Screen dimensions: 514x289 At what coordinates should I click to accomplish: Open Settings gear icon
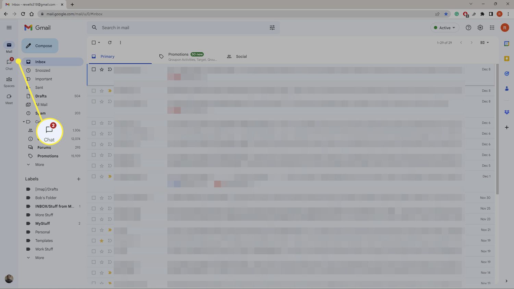[480, 28]
